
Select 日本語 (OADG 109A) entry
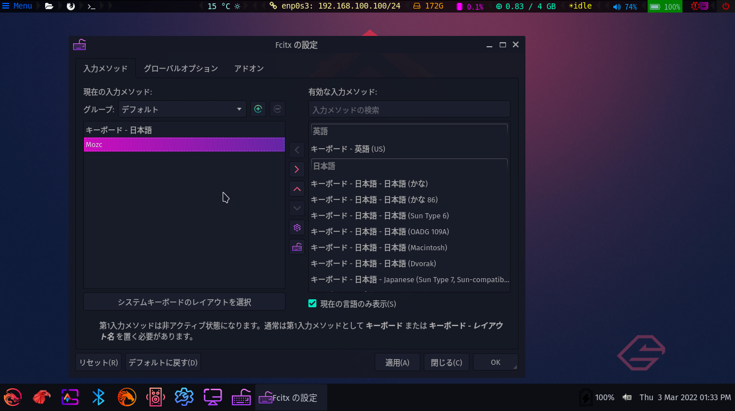[409, 231]
